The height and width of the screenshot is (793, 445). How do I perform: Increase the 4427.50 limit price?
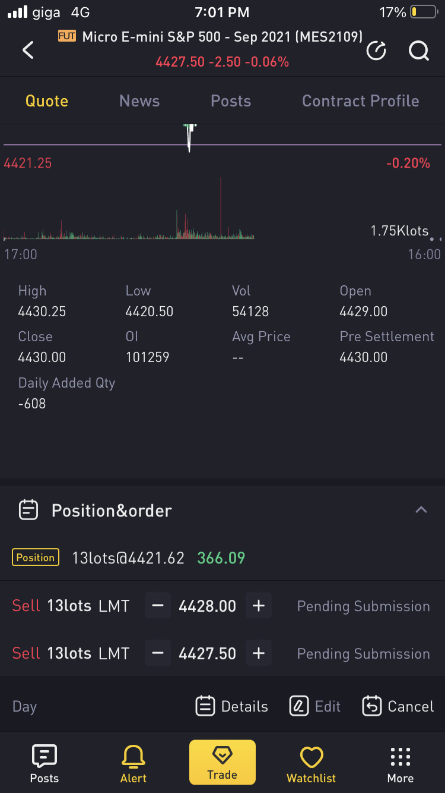click(x=259, y=653)
